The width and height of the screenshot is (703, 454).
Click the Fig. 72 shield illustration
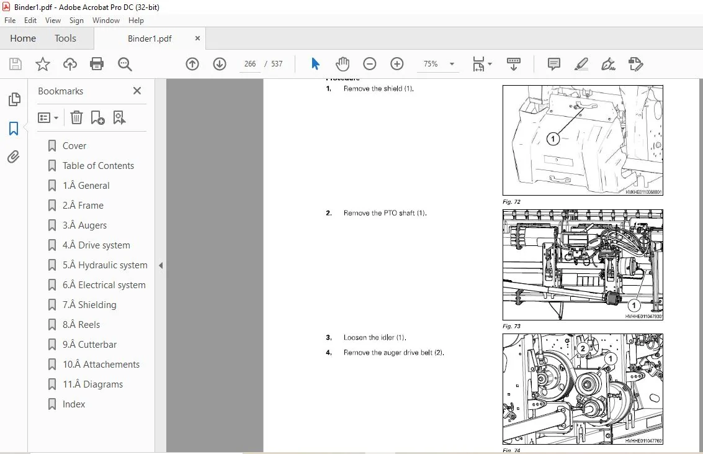(583, 140)
